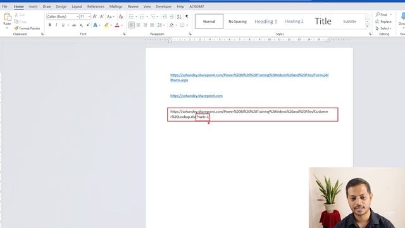Screen dimensions: 405x228
Task: Switch to the Insert tab
Action: tap(33, 6)
